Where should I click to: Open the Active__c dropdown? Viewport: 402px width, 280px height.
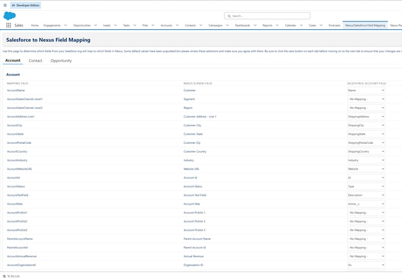(x=366, y=203)
